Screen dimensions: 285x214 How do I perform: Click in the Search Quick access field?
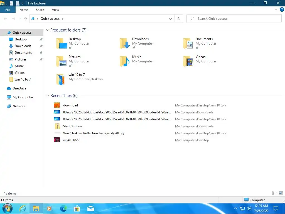234,19
